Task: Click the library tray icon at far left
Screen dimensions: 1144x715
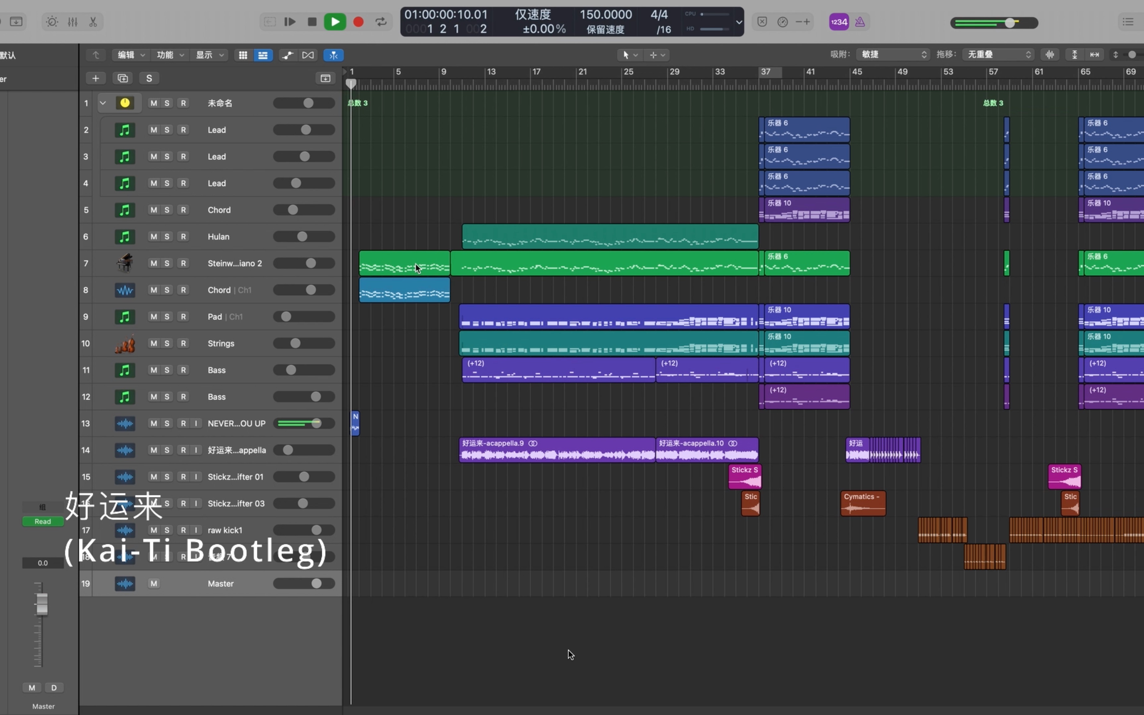Action: click(x=16, y=22)
